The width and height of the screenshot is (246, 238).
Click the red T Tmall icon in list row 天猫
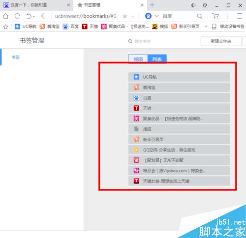pyautogui.click(x=136, y=108)
